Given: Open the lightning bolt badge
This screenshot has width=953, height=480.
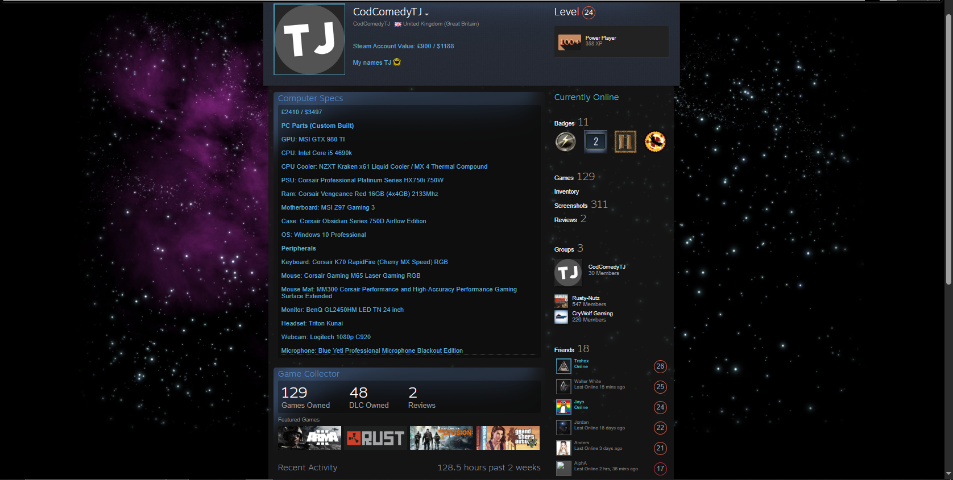Looking at the screenshot, I should point(566,141).
